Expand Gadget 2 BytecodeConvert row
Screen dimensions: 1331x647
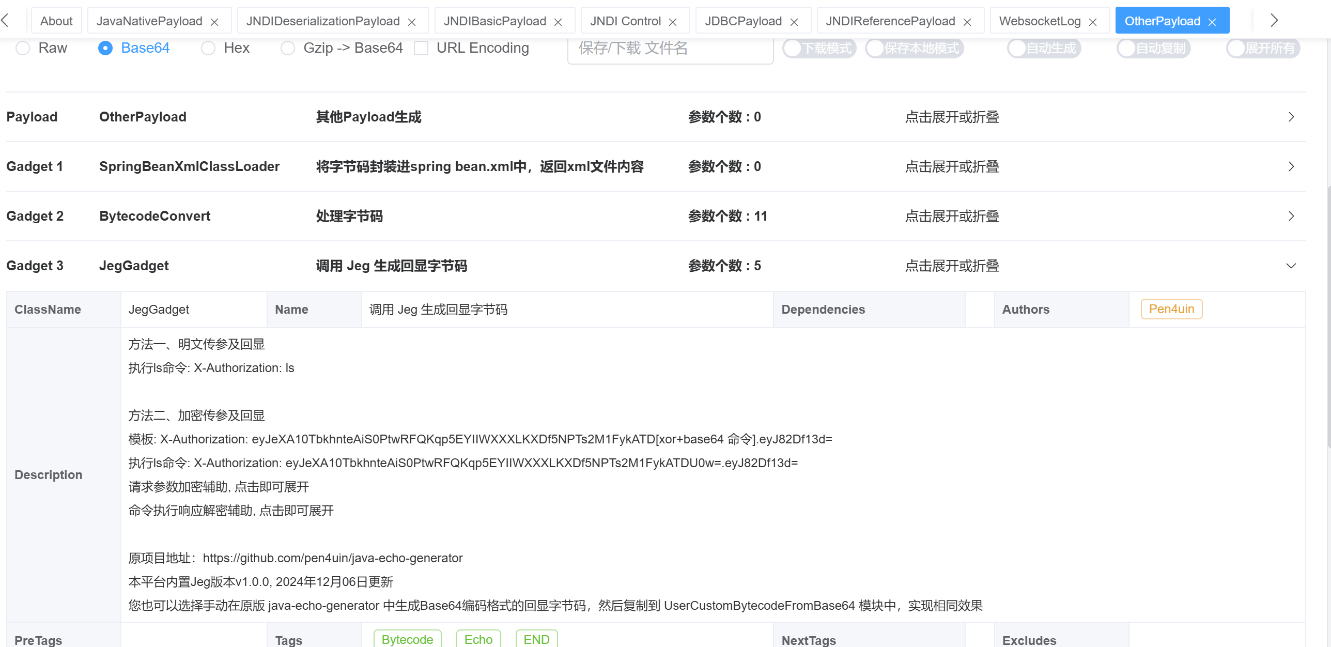(x=1291, y=216)
